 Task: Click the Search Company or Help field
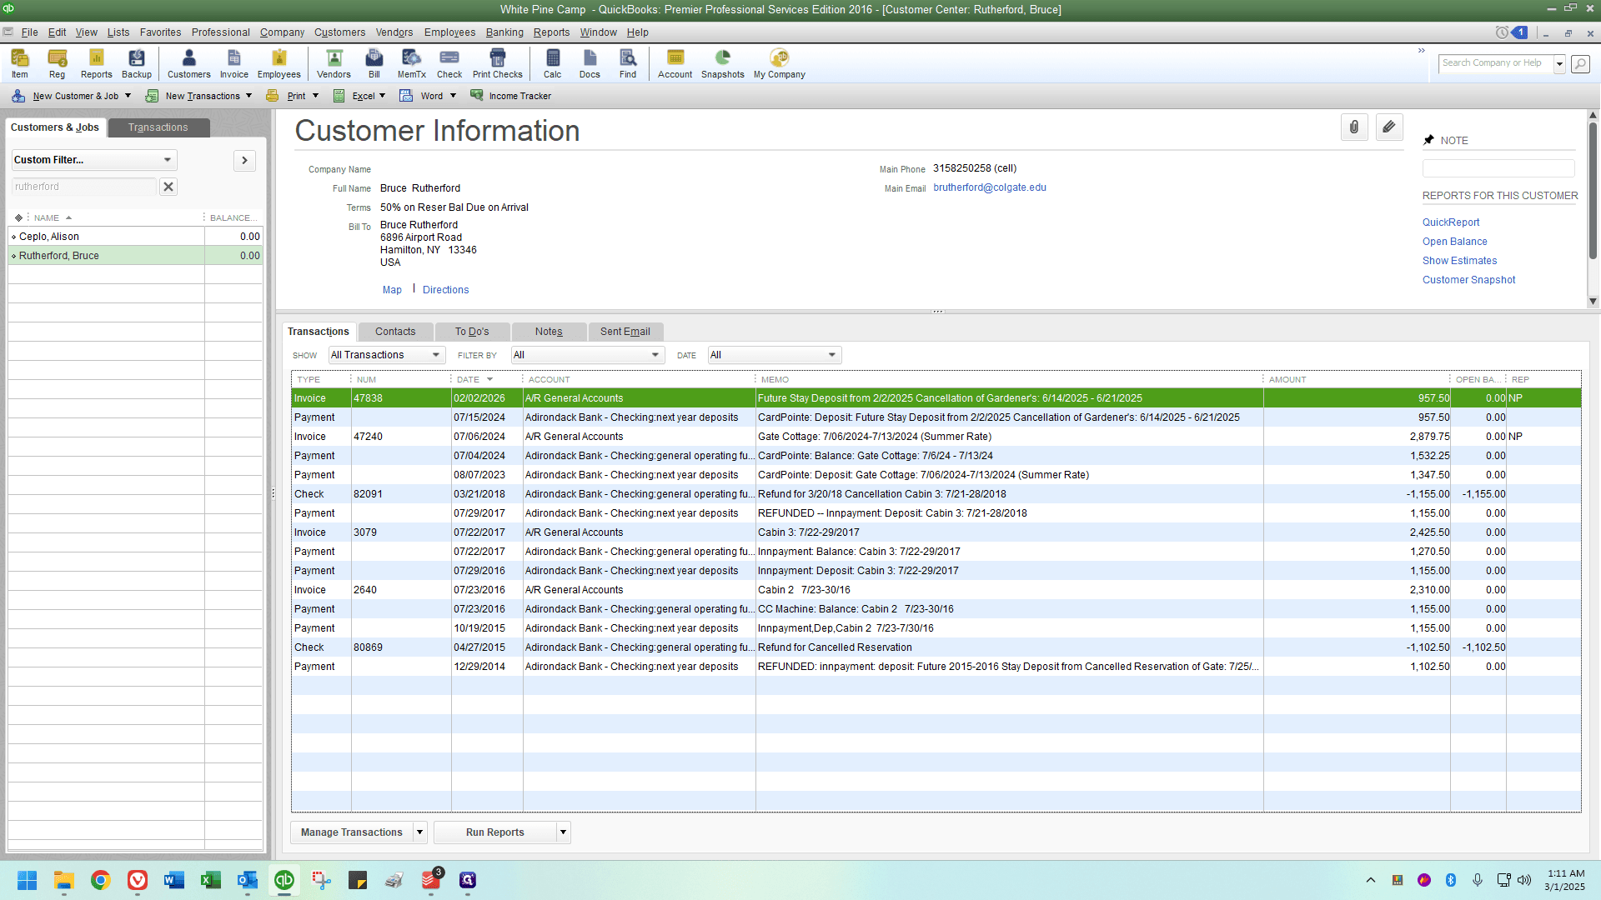(1496, 63)
